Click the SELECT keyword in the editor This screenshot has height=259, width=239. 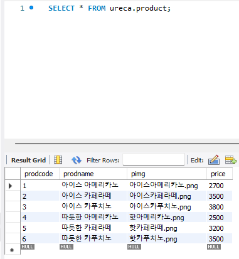[x=61, y=8]
